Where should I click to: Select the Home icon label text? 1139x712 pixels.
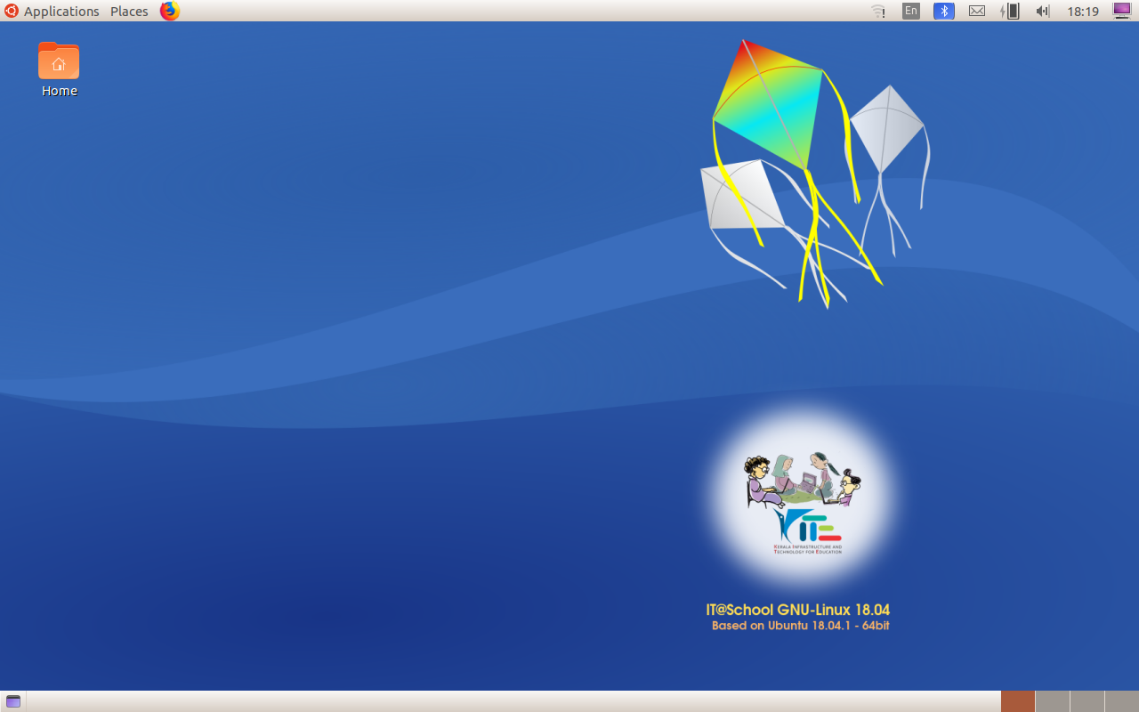pyautogui.click(x=59, y=90)
